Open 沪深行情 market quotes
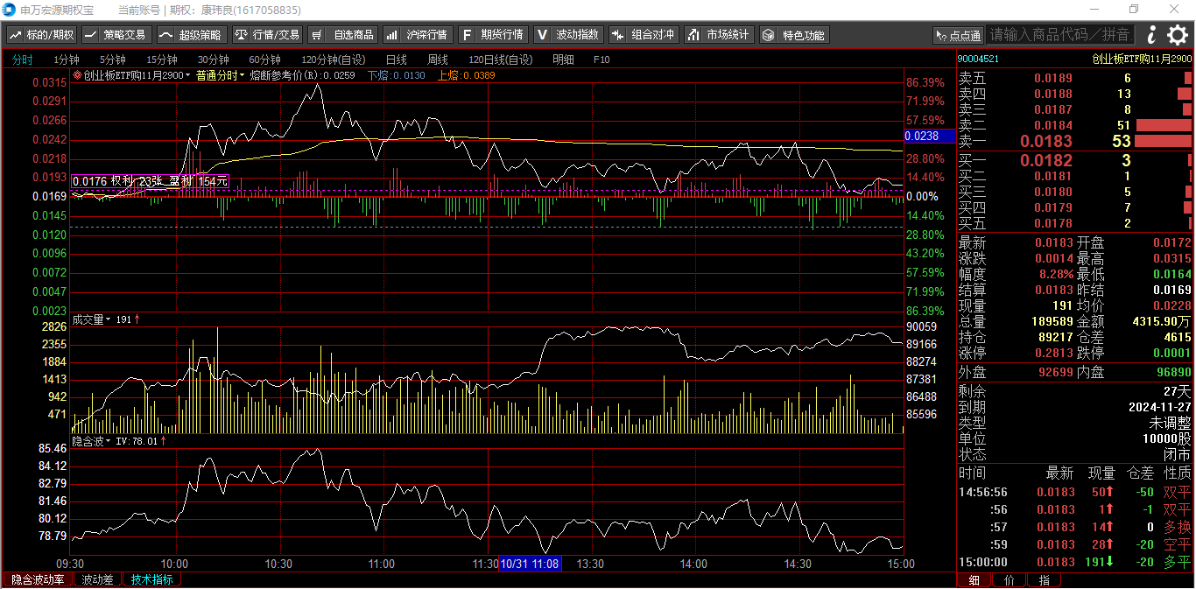The image size is (1196, 589). (418, 35)
